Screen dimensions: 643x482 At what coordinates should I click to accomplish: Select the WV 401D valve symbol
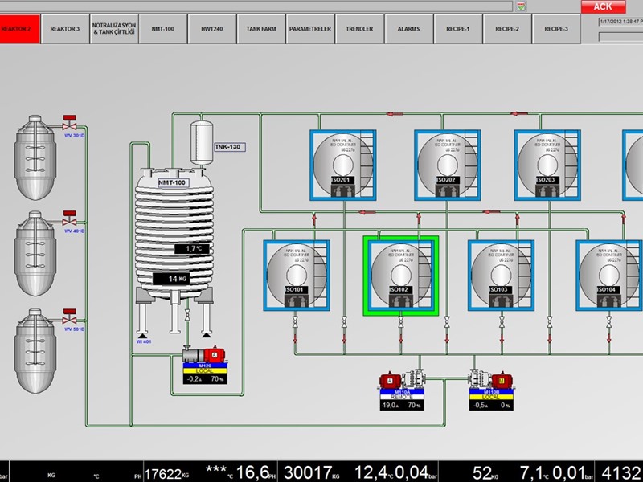[70, 219]
